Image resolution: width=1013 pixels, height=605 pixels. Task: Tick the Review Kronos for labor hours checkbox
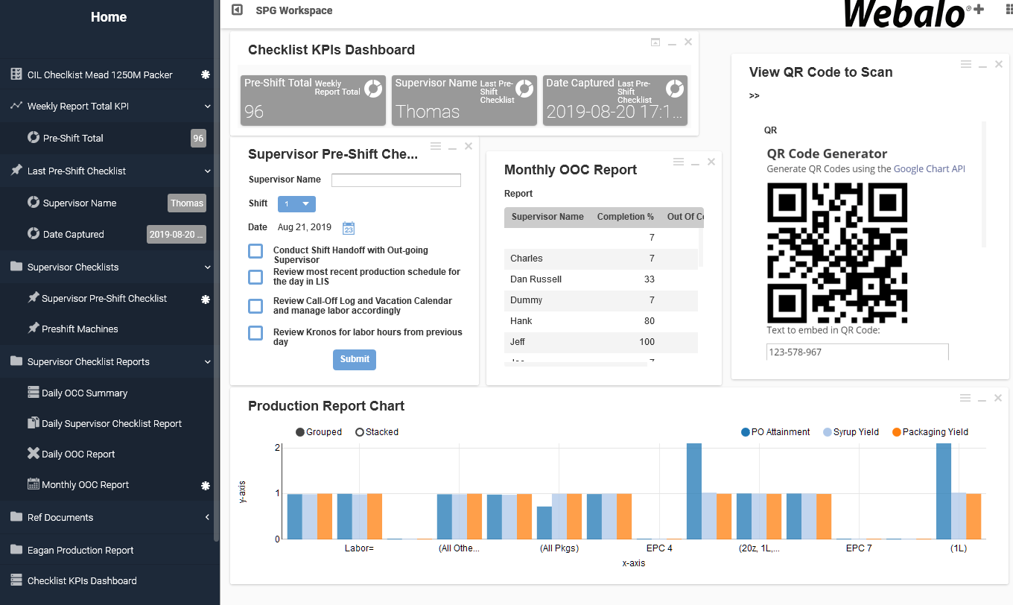[x=255, y=333]
